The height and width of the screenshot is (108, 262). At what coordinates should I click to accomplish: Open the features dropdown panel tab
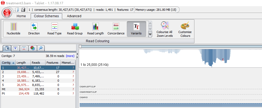point(15,48)
